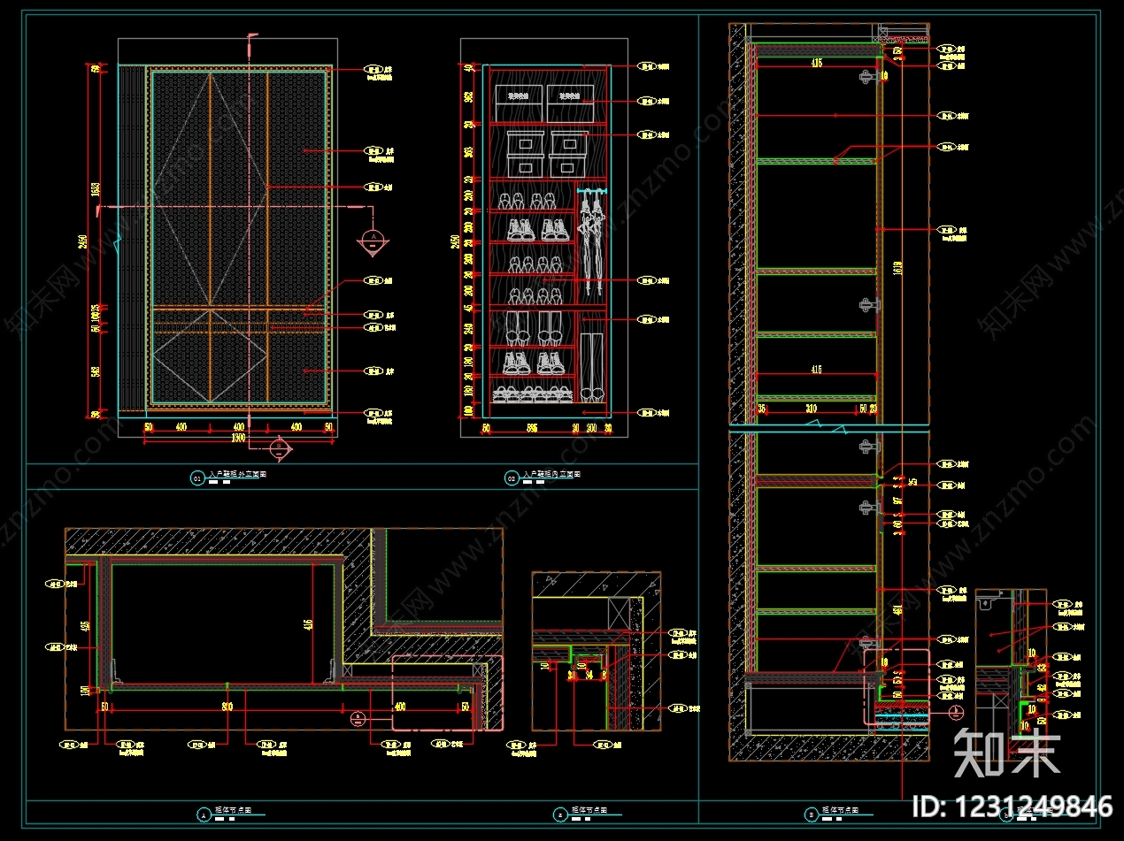Click the 800 dimension in the plan section
1124x841 pixels.
227,707
